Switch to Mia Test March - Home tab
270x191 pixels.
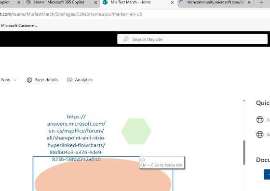point(131,2)
